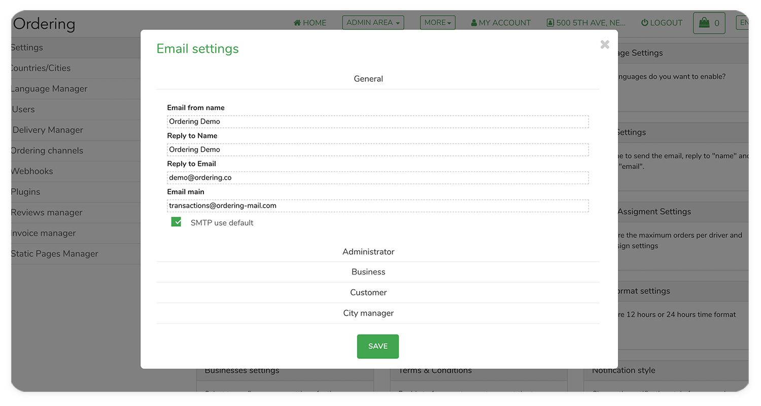
Task: Open Ordering channels in the sidebar
Action: tap(76, 151)
